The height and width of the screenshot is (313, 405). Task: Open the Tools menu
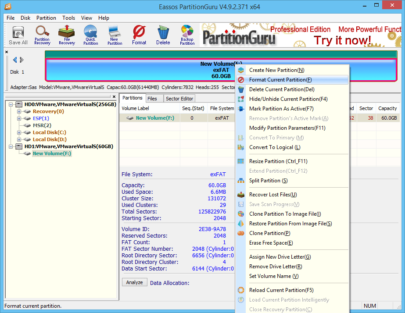click(69, 18)
